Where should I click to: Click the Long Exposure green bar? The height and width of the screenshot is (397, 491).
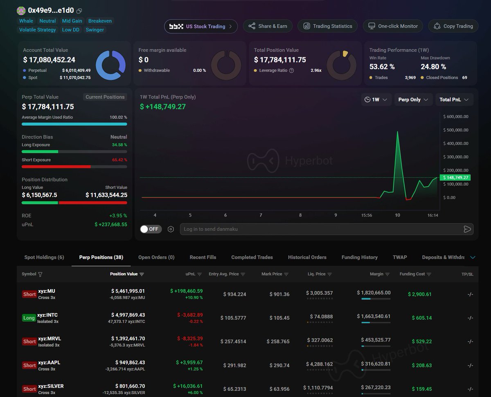tap(40, 152)
